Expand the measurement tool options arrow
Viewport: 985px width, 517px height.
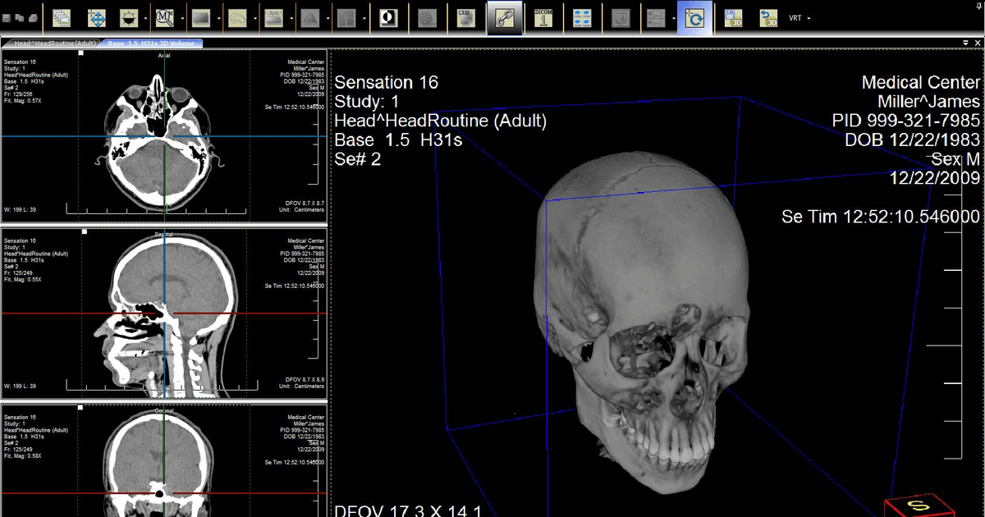click(291, 17)
